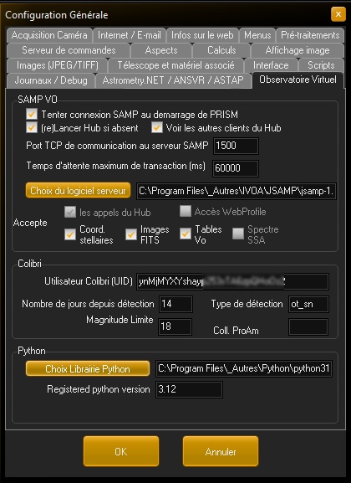Uncheck (re)Lancer Hub si absent
This screenshot has height=483, width=351.
(32, 127)
